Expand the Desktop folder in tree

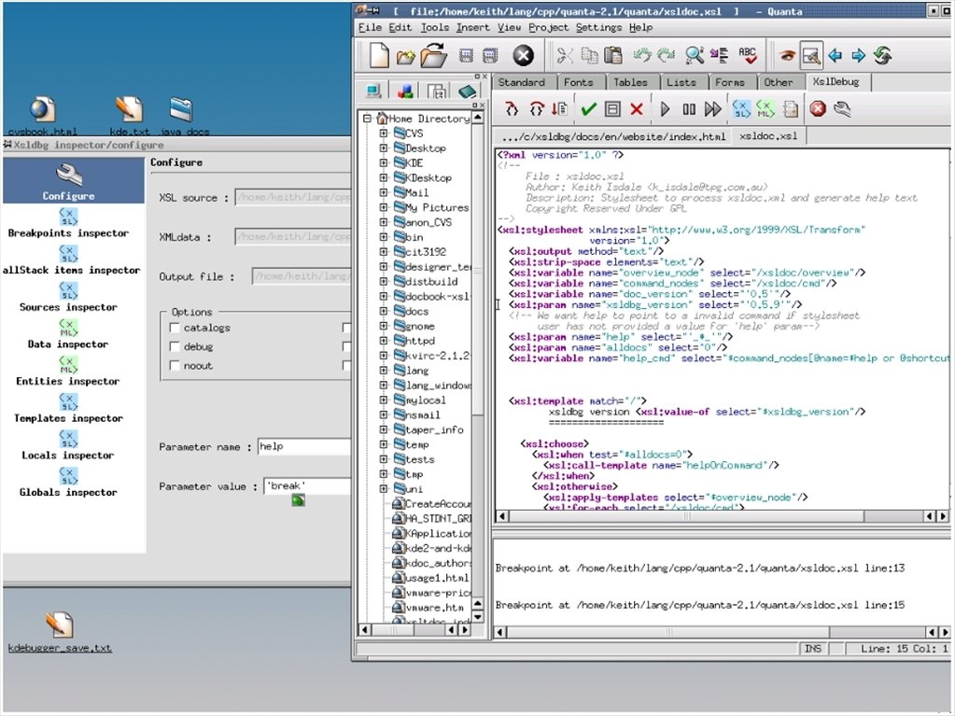pos(383,147)
